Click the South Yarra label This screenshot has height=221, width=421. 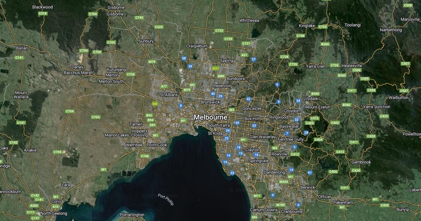click(x=219, y=125)
